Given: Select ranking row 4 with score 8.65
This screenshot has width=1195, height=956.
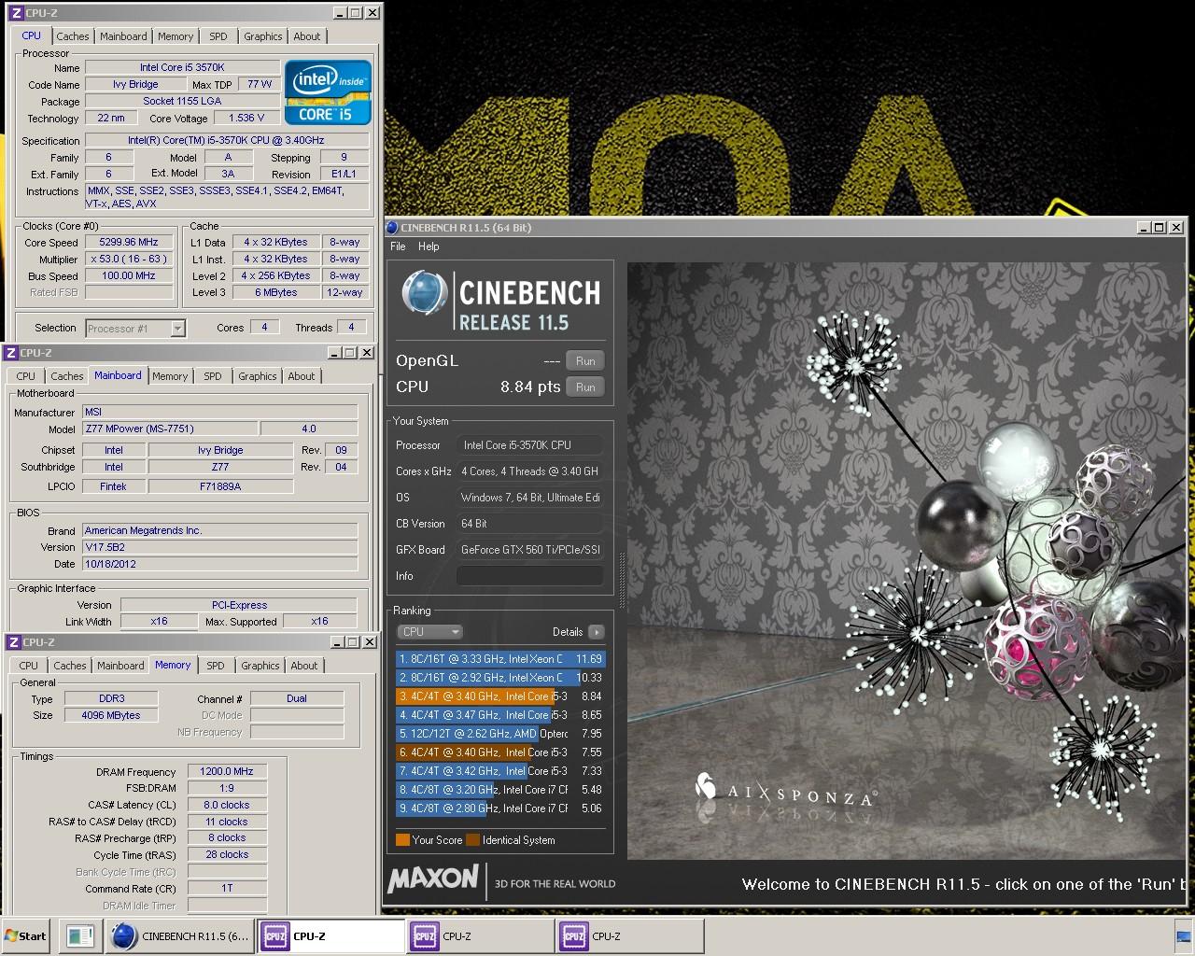Looking at the screenshot, I should point(500,715).
